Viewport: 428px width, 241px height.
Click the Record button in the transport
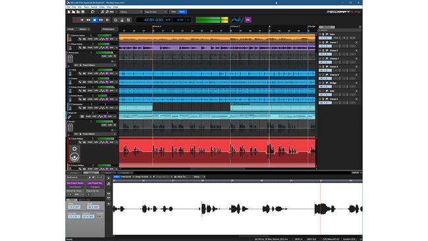tap(76, 20)
